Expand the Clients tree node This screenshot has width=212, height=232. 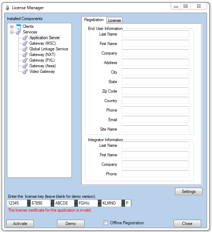pyautogui.click(x=12, y=27)
